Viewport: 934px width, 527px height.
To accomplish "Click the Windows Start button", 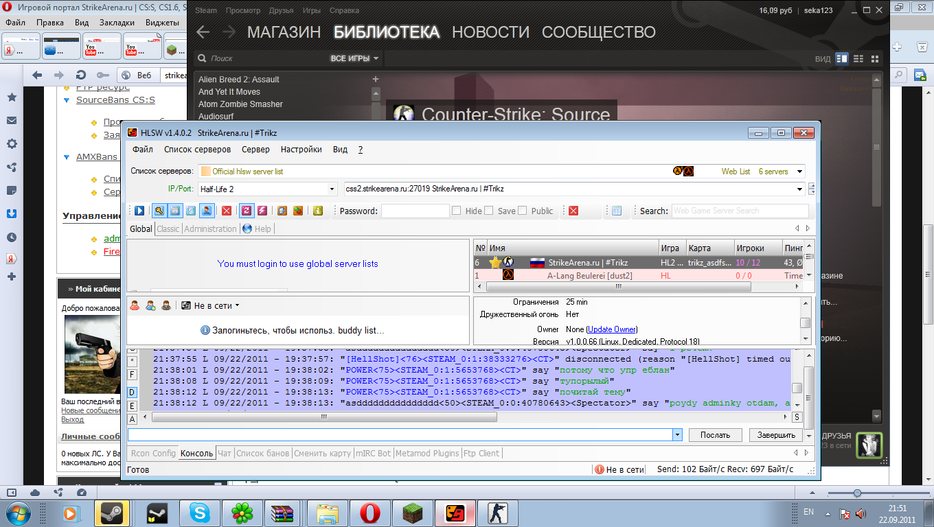I will tap(16, 513).
